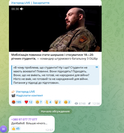The image size is (124, 133).
Task: Click the OK hand reaction with 4
Action: coord(48,102)
